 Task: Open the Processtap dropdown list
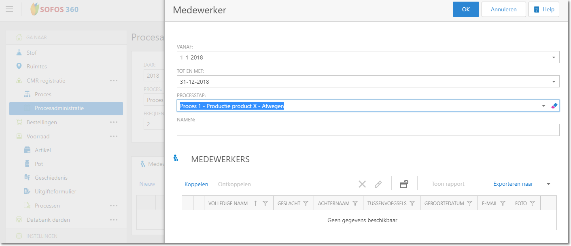544,106
